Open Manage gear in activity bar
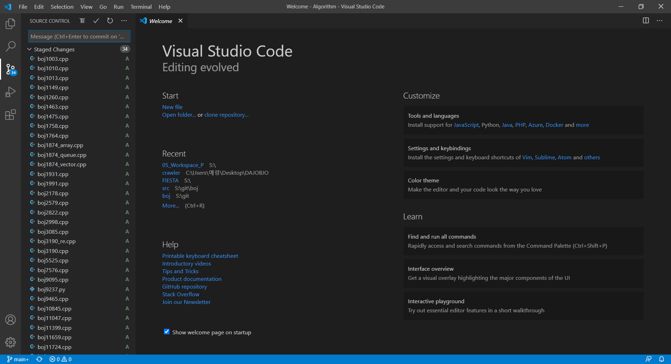This screenshot has width=671, height=364. coord(10,342)
